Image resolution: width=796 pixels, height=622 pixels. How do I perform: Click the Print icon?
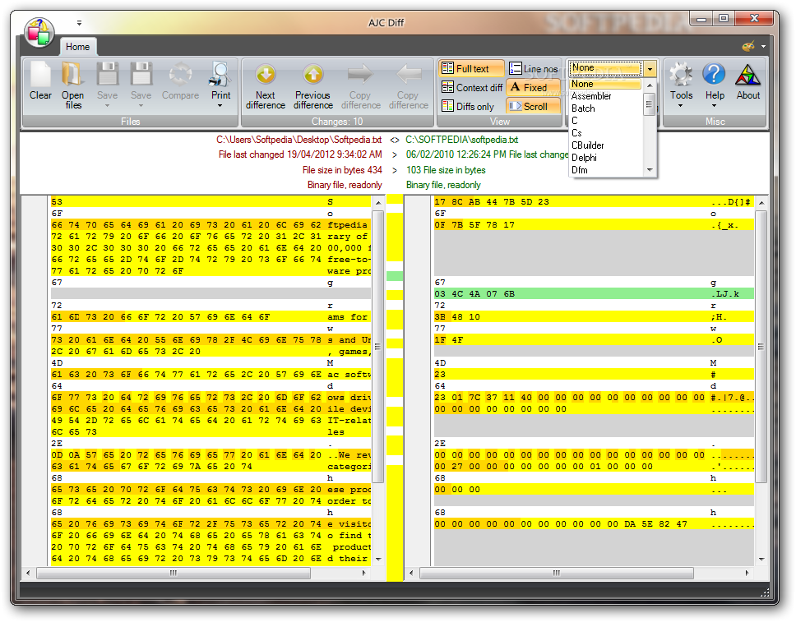point(220,75)
